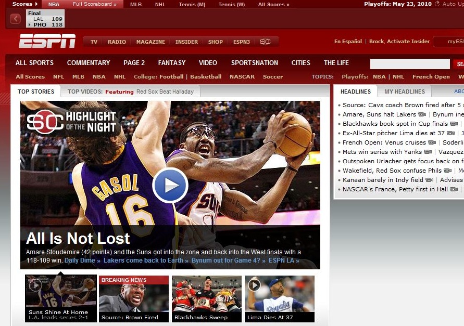The height and width of the screenshot is (326, 464).
Task: Open NFL in the sports sub-navigation
Action: [59, 76]
